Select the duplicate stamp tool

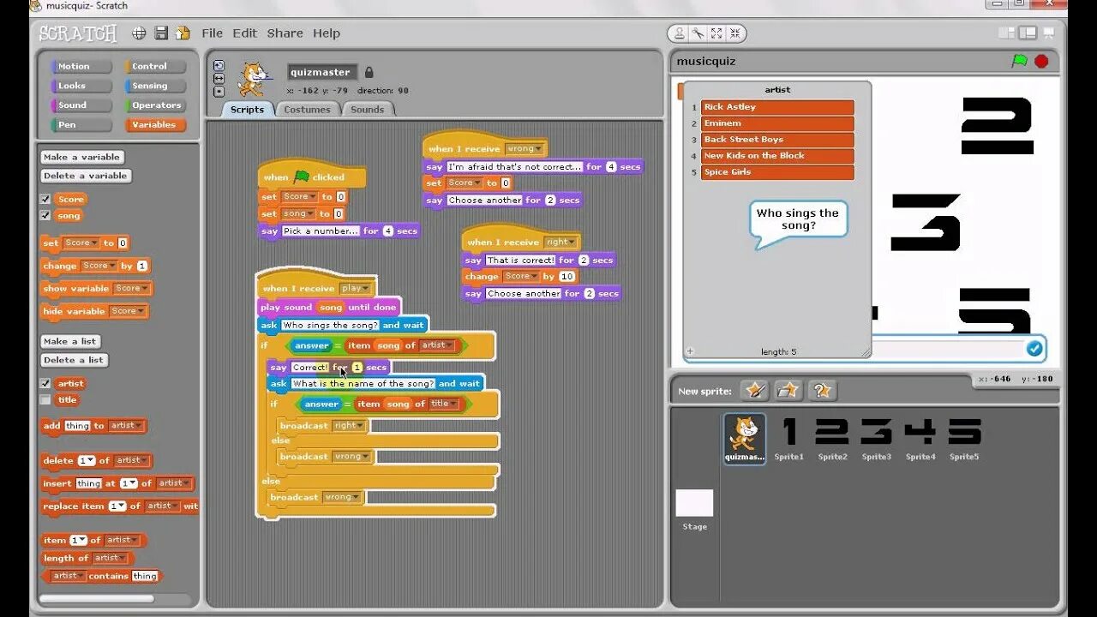click(680, 33)
